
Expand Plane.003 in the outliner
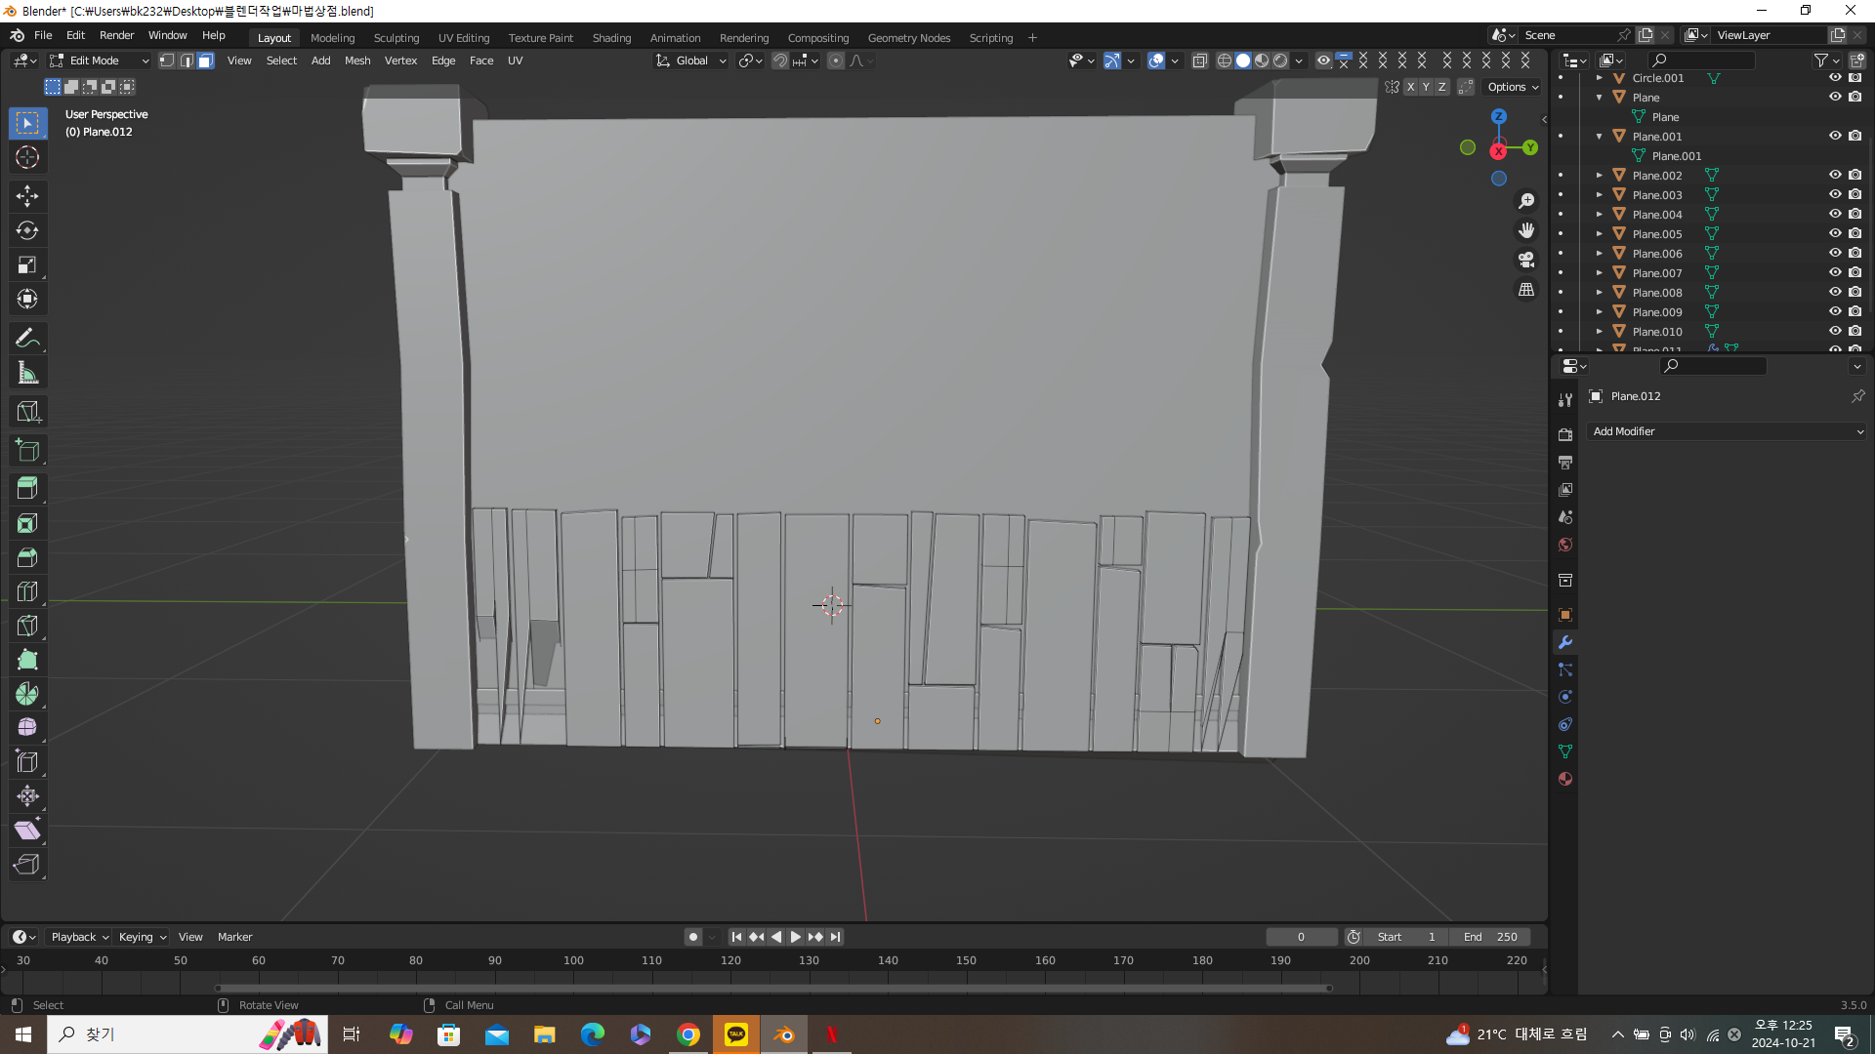click(x=1600, y=195)
